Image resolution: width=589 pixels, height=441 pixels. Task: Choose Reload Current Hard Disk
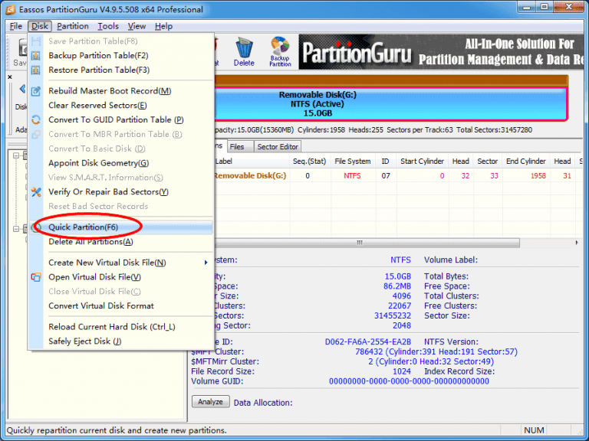coord(120,327)
